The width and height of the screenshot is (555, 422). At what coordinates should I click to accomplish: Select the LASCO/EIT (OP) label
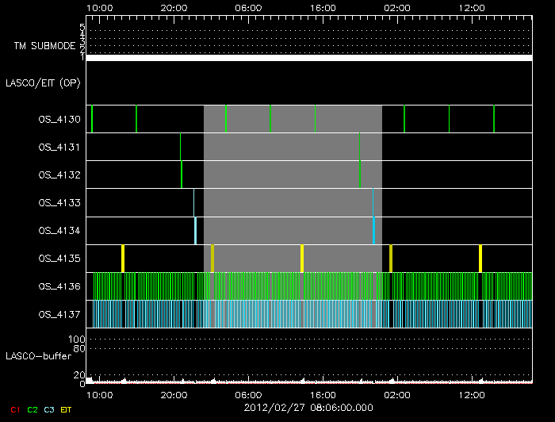(44, 83)
